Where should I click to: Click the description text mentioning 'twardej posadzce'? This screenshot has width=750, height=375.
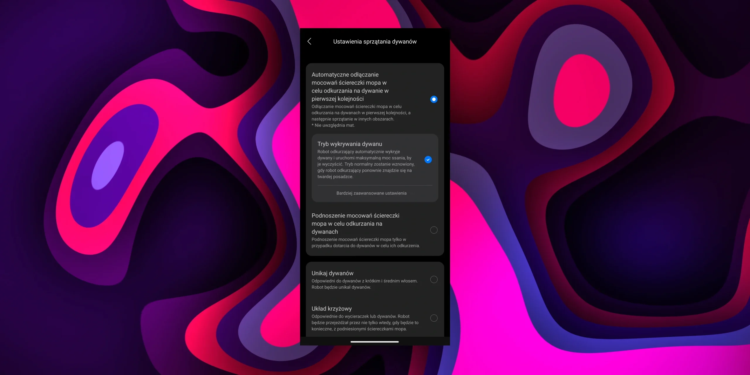(x=335, y=177)
